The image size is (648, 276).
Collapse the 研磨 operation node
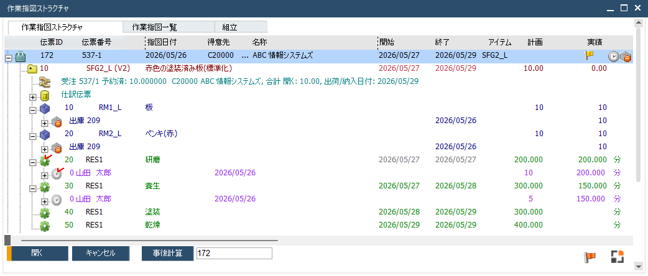pyautogui.click(x=32, y=163)
